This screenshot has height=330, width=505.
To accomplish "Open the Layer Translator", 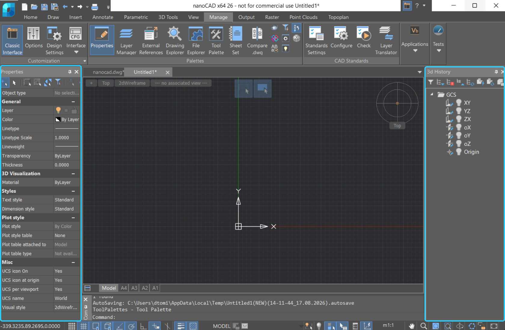I will click(386, 40).
